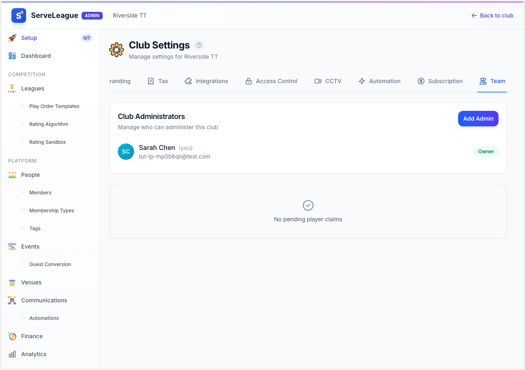Click the Owner badge for Sarah Chen
The image size is (525, 370).
pos(486,152)
